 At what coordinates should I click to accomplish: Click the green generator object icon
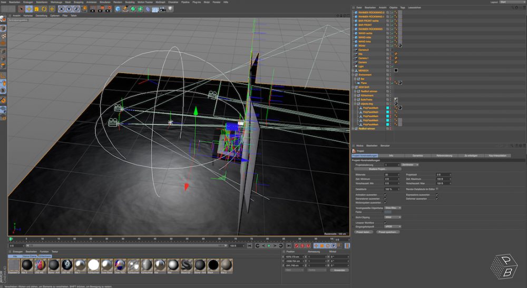coord(133,9)
